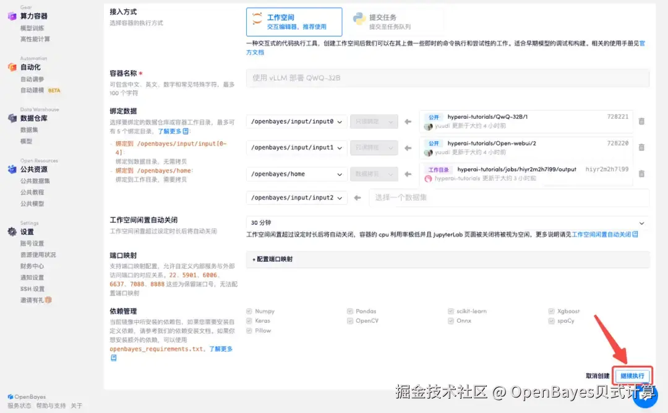Delete the Open-webui/2 data binding
The height and width of the screenshot is (413, 668).
tap(641, 147)
